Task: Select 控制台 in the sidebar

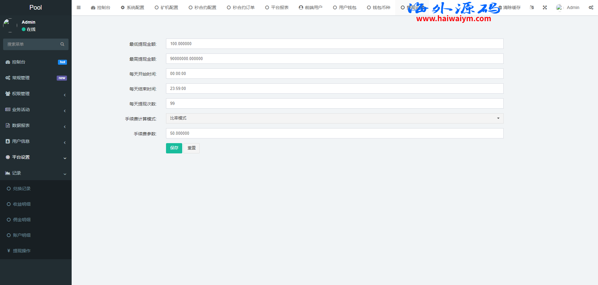Action: 19,62
